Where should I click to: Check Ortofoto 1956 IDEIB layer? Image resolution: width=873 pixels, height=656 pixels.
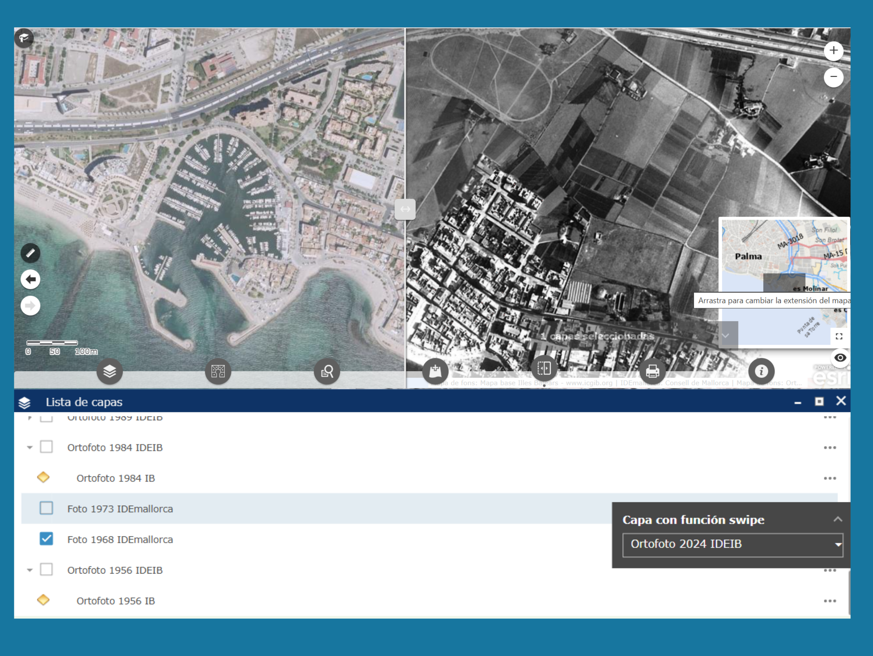(46, 569)
